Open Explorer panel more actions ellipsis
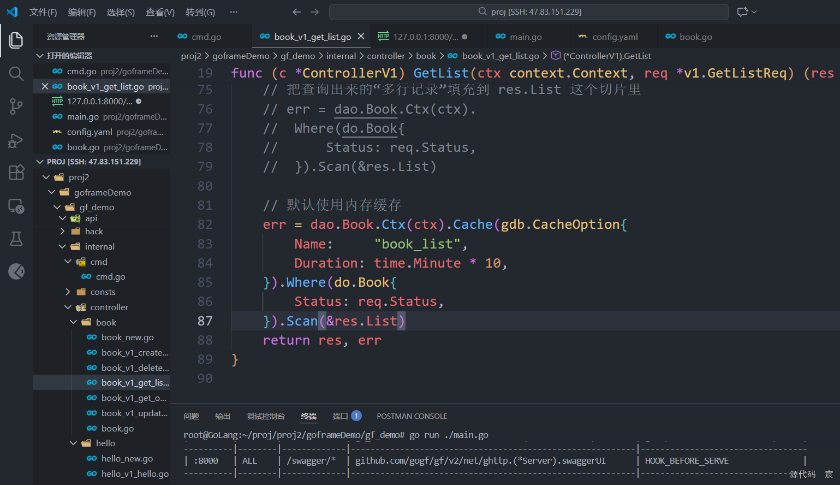This screenshot has width=840, height=485. click(x=154, y=36)
